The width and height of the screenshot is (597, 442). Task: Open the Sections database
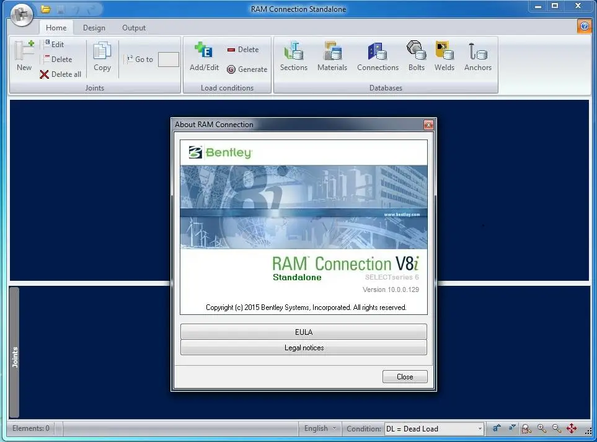[294, 56]
